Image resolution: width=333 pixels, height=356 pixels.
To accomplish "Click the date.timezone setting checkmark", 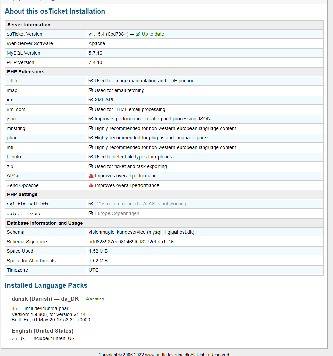I will (x=91, y=213).
